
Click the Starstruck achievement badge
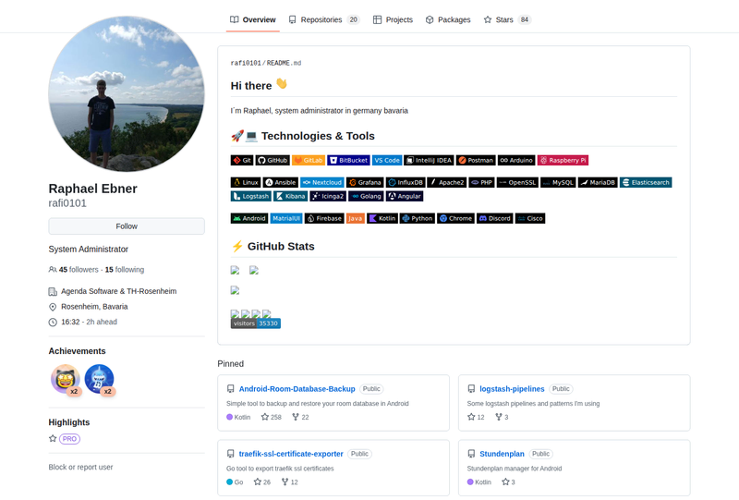click(x=66, y=379)
